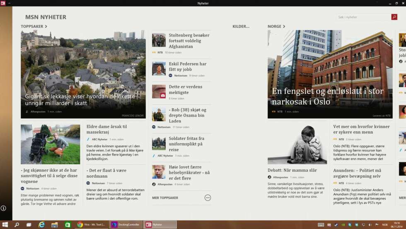Click the search news input field
This screenshot has height=229, width=406.
click(x=364, y=17)
